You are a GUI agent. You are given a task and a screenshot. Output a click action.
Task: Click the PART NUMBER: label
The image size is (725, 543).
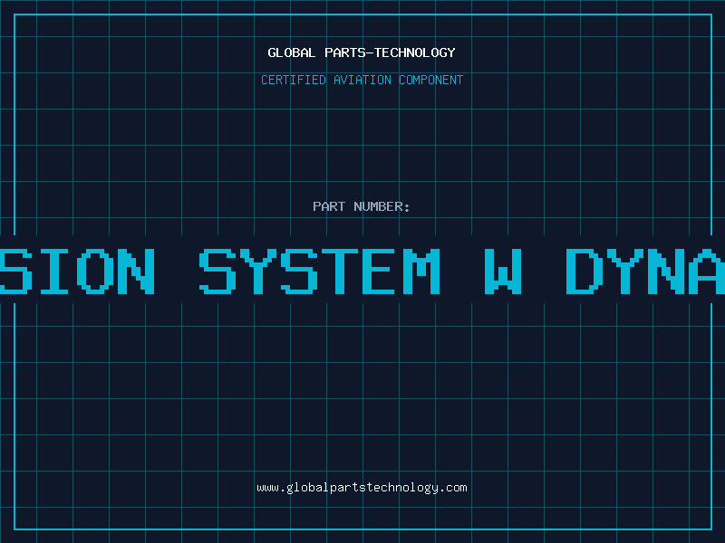(x=362, y=206)
